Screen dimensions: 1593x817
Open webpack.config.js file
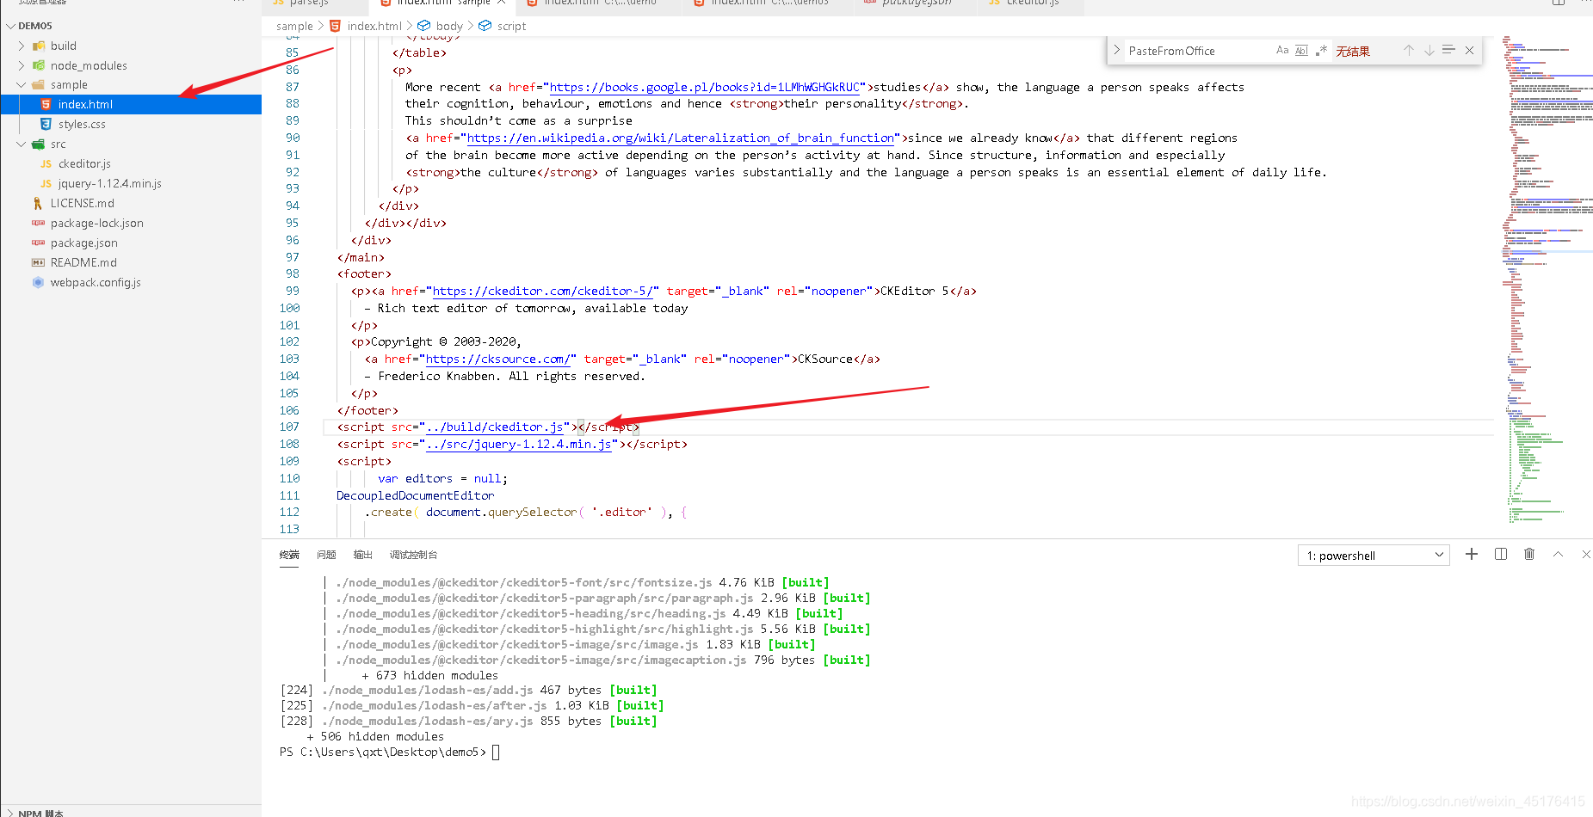click(x=95, y=282)
